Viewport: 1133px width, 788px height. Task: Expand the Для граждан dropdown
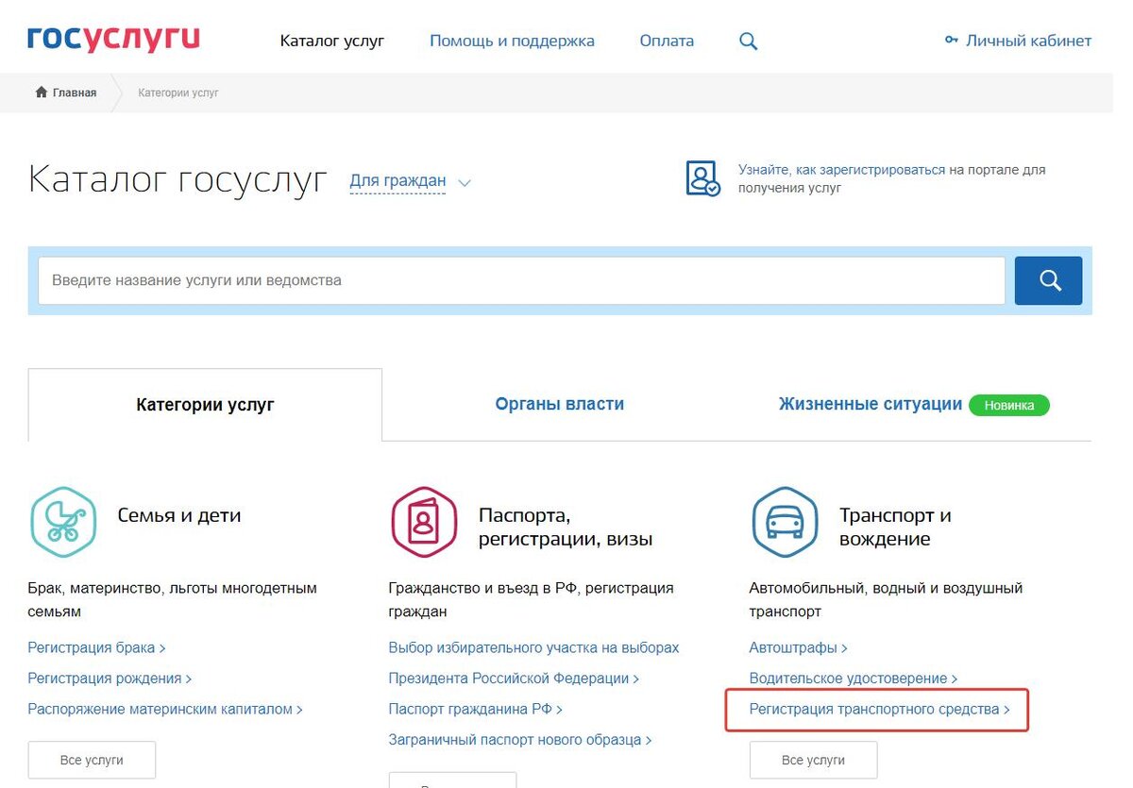(397, 180)
